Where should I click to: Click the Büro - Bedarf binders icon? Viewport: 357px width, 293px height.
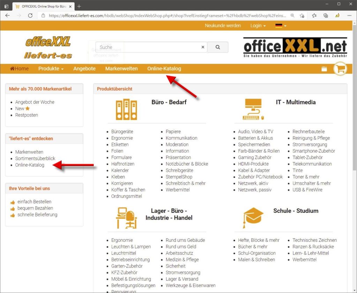(x=126, y=109)
